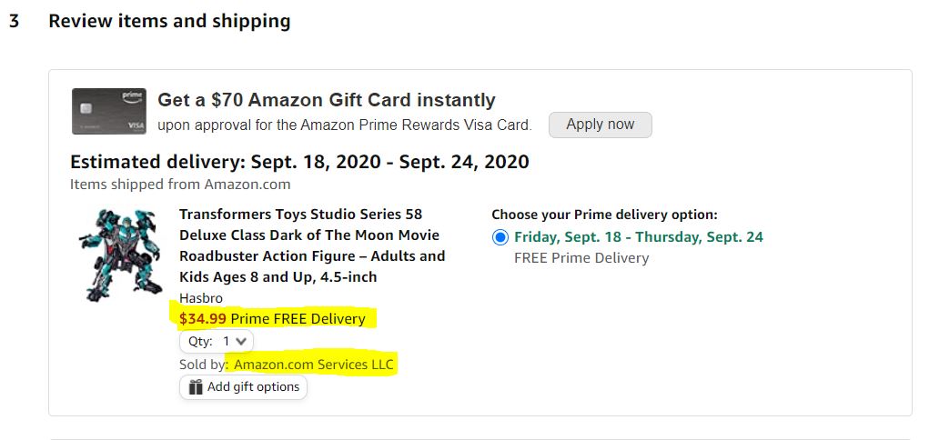Click the green Sept. 18 - Sept. 24 delivery label
This screenshot has height=440, width=929.
(x=638, y=237)
